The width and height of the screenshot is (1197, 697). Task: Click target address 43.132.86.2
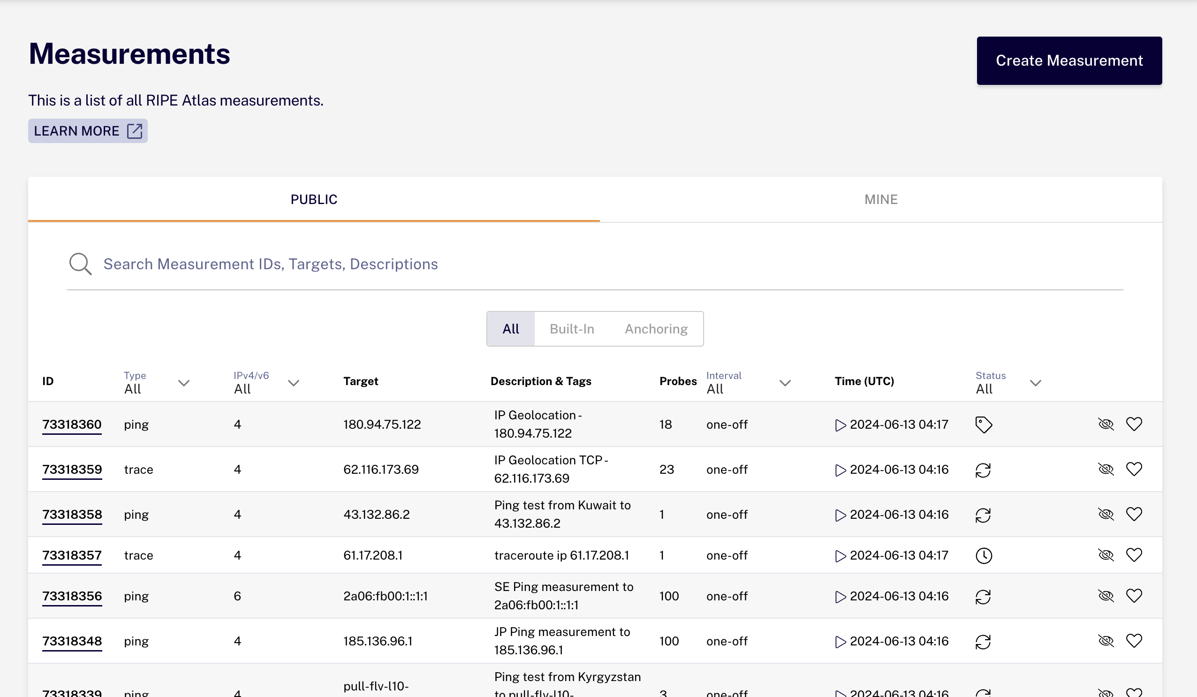point(376,515)
